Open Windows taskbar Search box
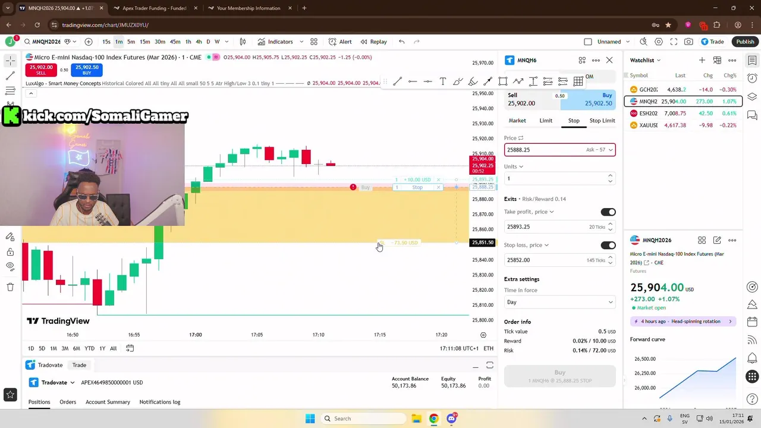The width and height of the screenshot is (761, 428). click(364, 418)
